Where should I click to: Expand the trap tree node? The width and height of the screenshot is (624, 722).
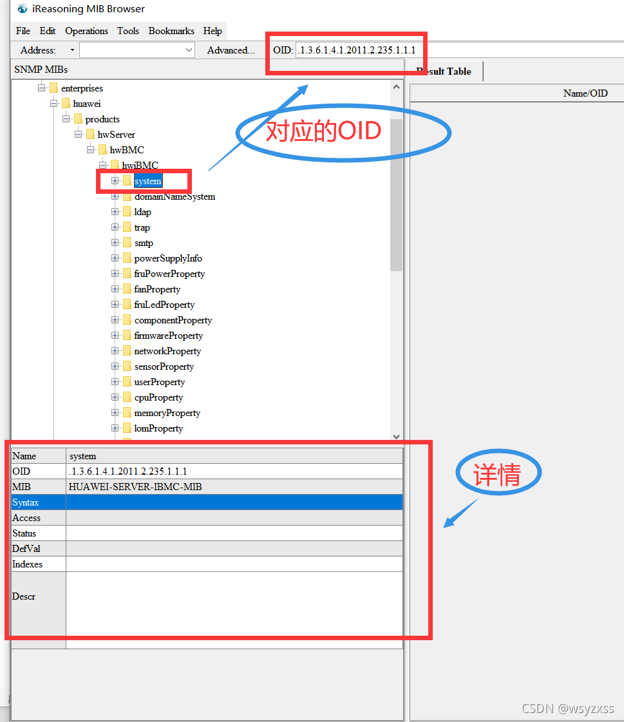(115, 227)
